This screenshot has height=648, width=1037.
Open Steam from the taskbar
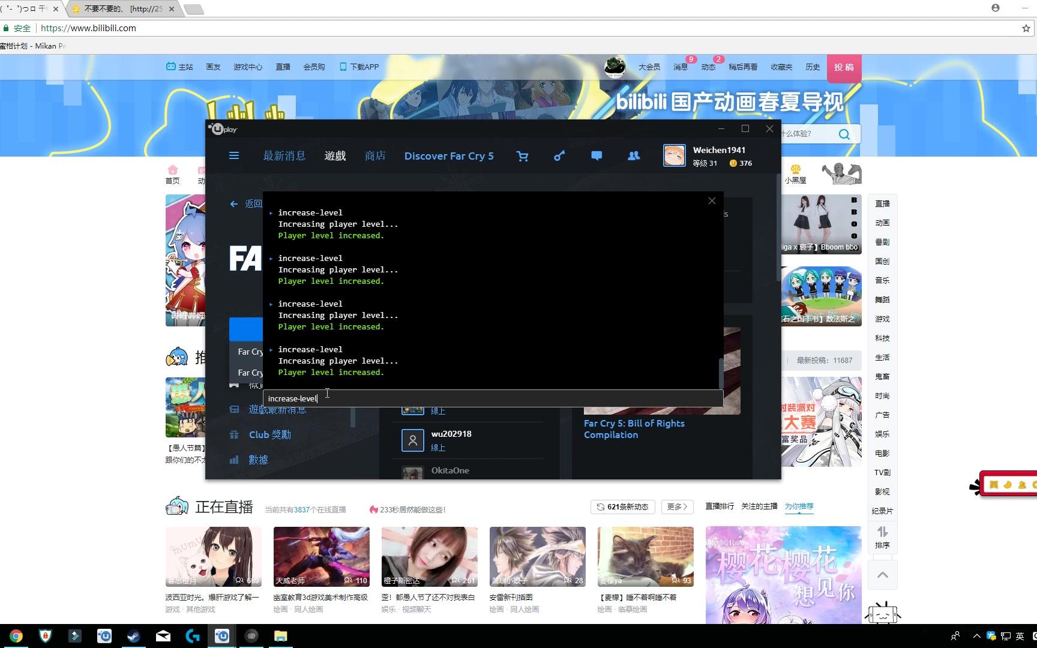click(133, 636)
